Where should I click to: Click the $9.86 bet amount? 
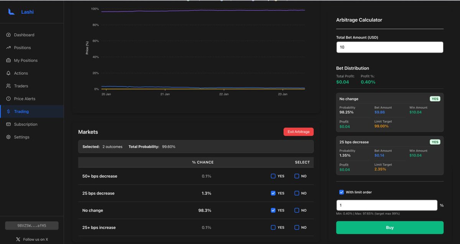pos(379,112)
